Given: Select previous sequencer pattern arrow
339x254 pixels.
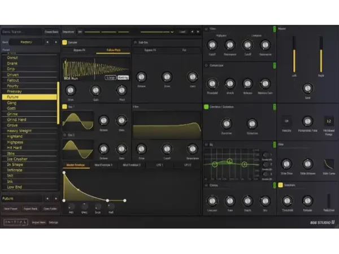Looking at the screenshot, I should pos(192,32).
